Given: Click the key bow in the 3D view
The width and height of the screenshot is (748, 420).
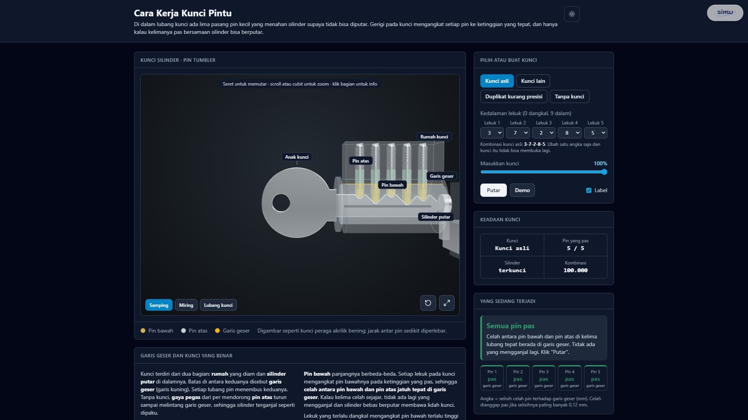Looking at the screenshot, I should [296, 203].
